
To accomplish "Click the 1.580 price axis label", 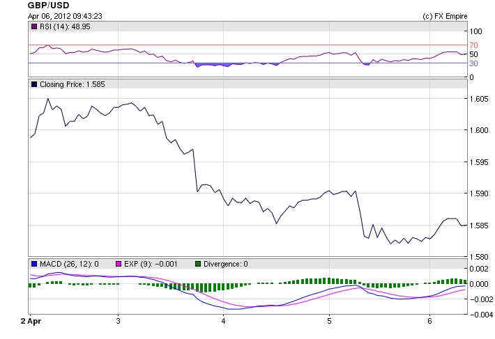I will [x=478, y=257].
